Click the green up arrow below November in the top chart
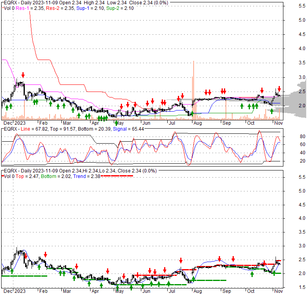Image resolution: width=307 pixels, height=294 pixels. click(272, 111)
